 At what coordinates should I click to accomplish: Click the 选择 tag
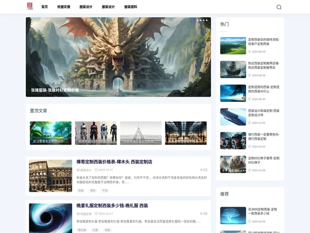(x=107, y=230)
